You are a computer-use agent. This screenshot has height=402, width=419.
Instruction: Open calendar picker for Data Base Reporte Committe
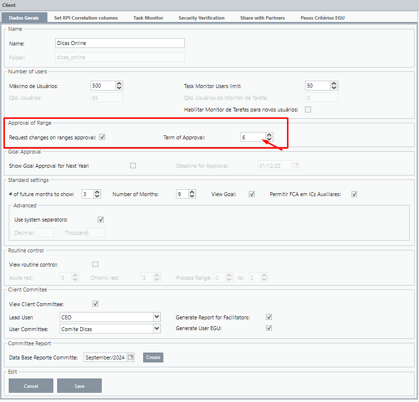[x=131, y=357]
